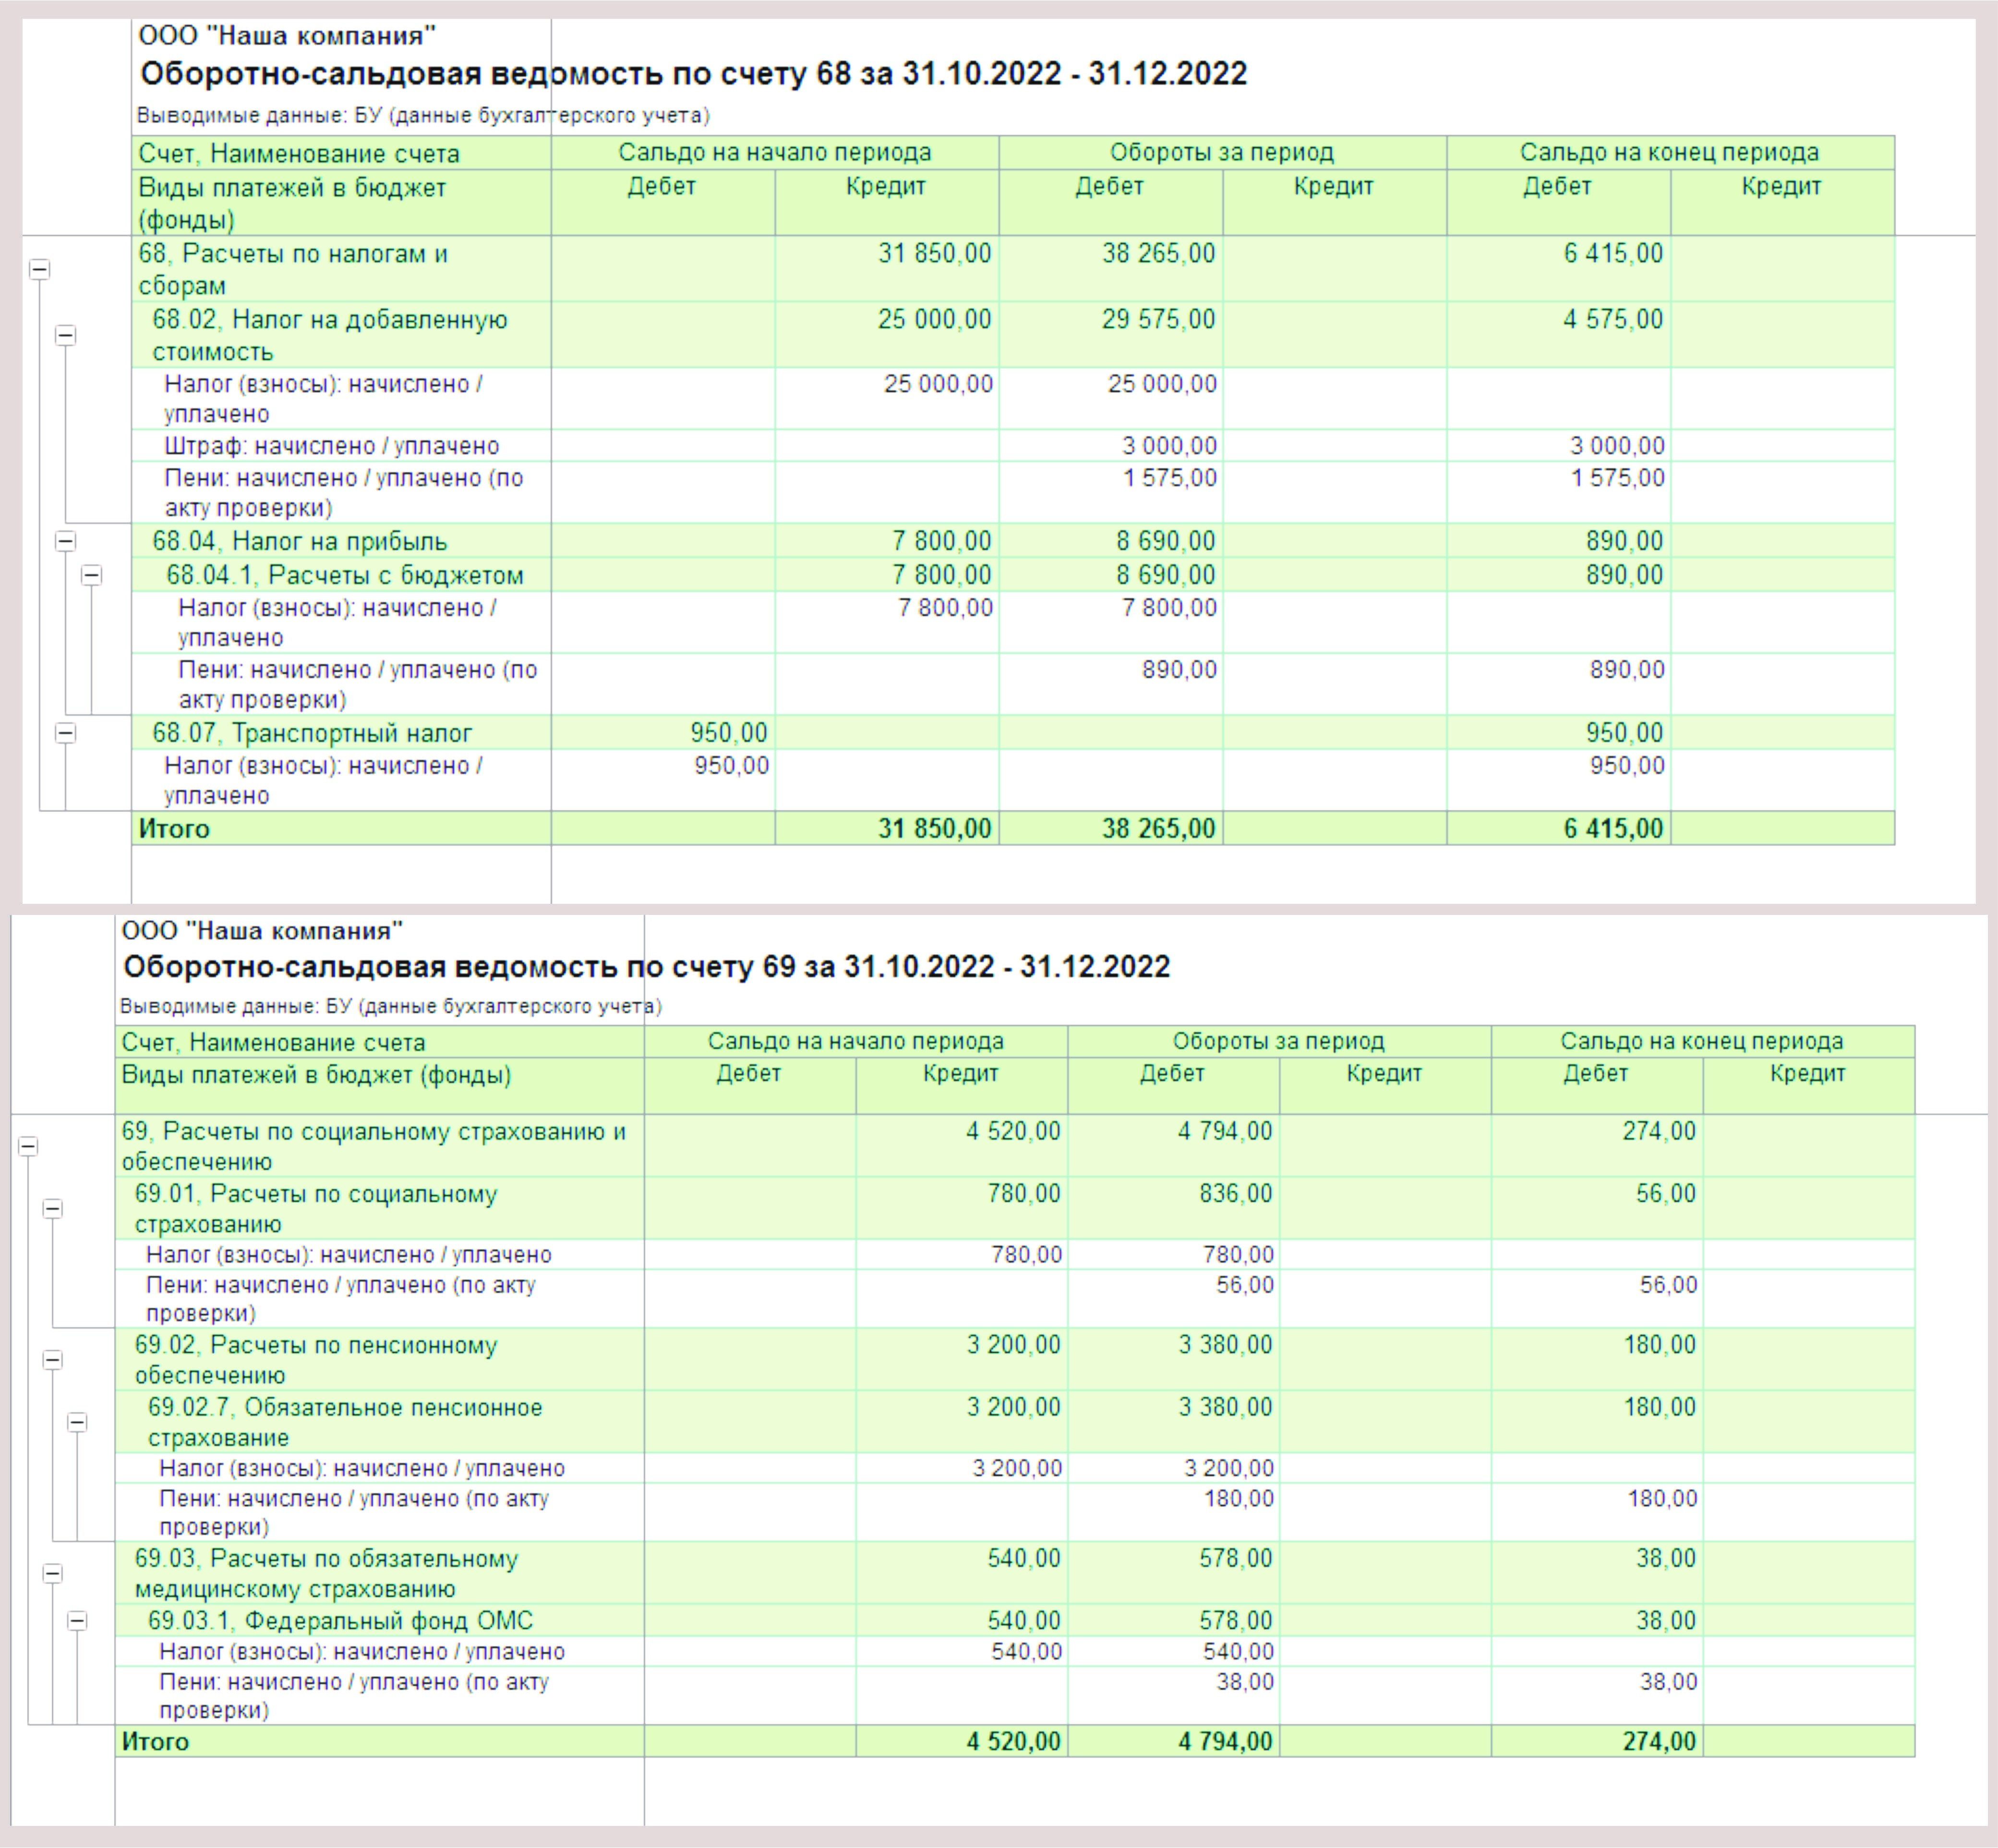Viewport: 1998px width, 1848px height.
Task: Collapse the 69.03 обязательному медицинскому страхованию group
Action: pyautogui.click(x=53, y=1573)
